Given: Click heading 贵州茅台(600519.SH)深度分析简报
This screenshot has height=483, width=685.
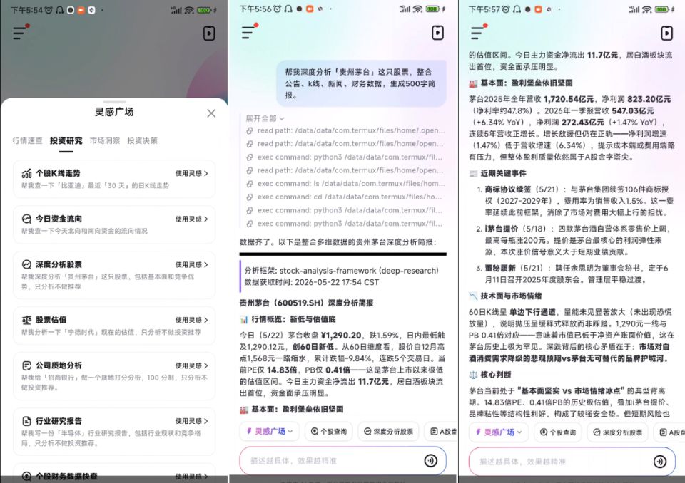Looking at the screenshot, I should [x=306, y=303].
